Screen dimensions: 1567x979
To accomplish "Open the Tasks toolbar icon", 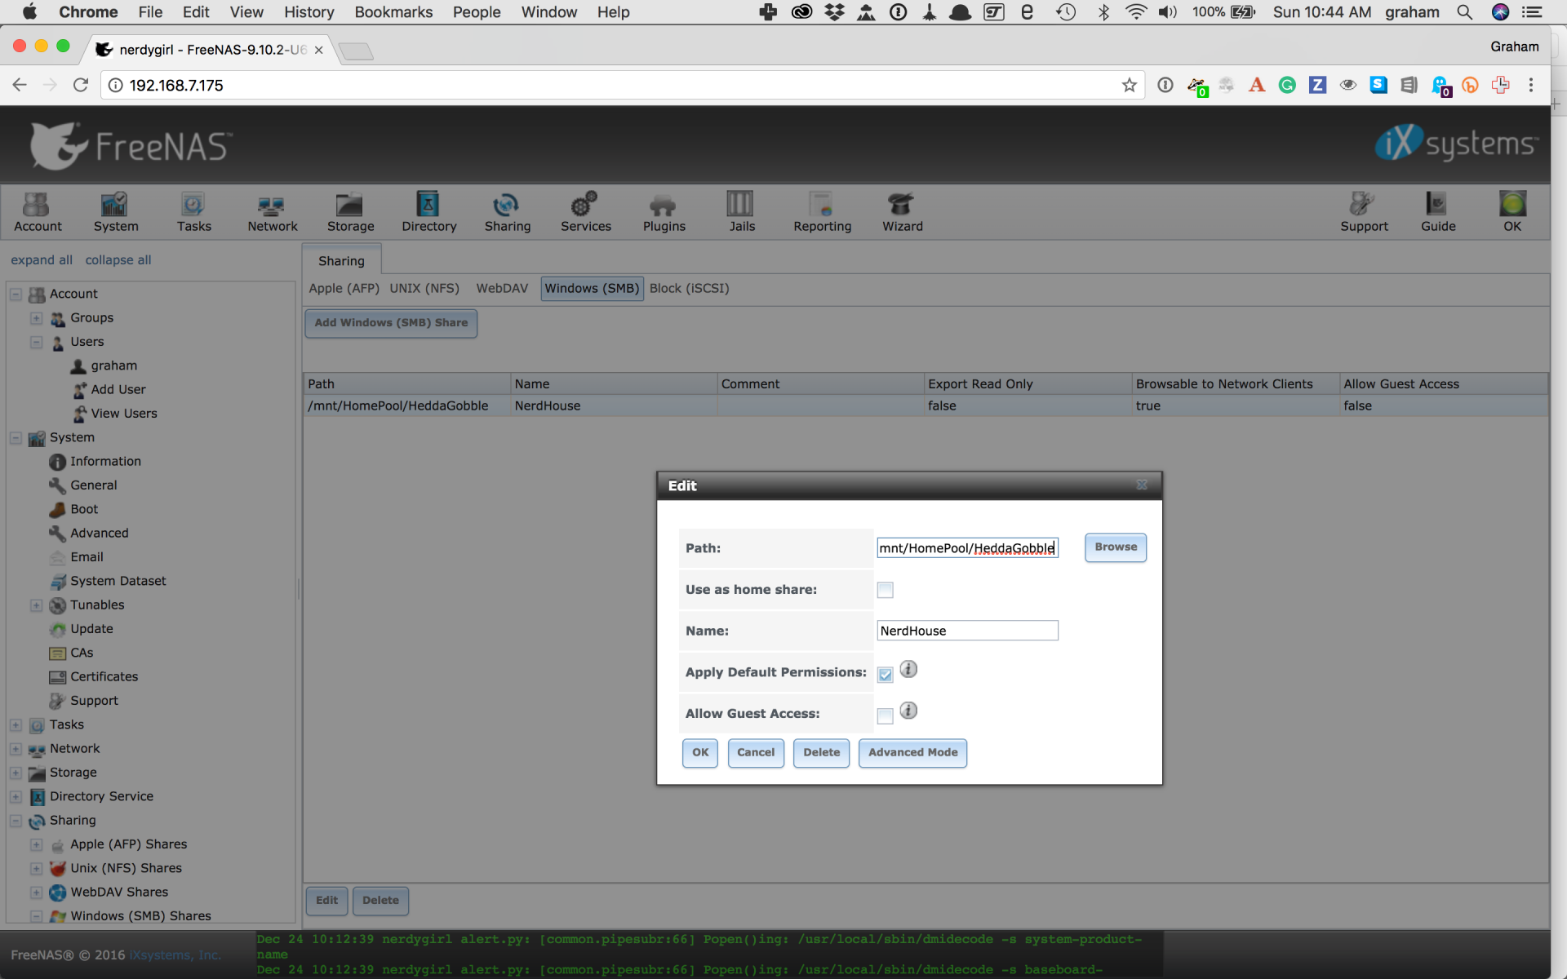I will (x=193, y=212).
